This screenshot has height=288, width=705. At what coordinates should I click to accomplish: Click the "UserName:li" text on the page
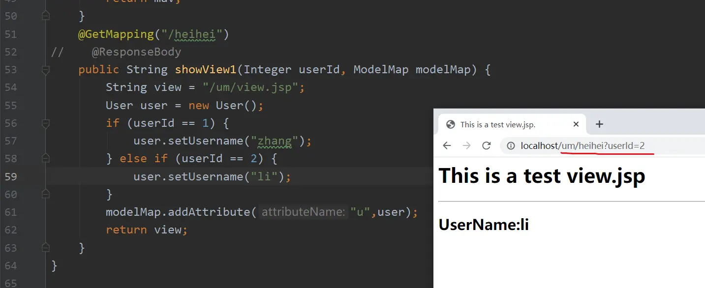pos(484,225)
